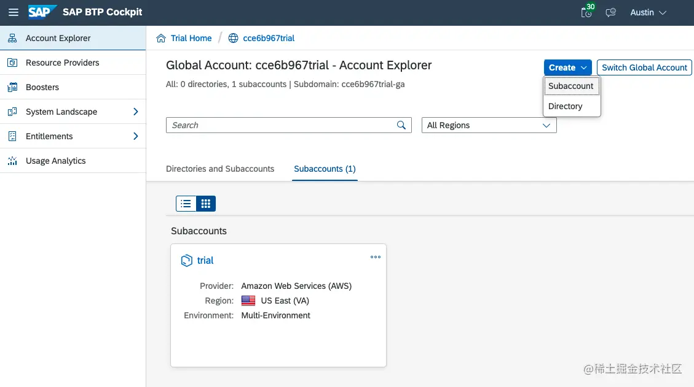The image size is (694, 387).
Task: Open the trial subaccount link
Action: [205, 260]
